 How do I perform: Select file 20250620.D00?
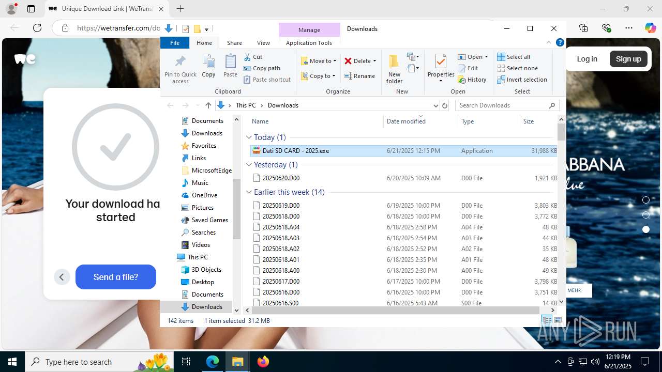[x=403, y=178]
